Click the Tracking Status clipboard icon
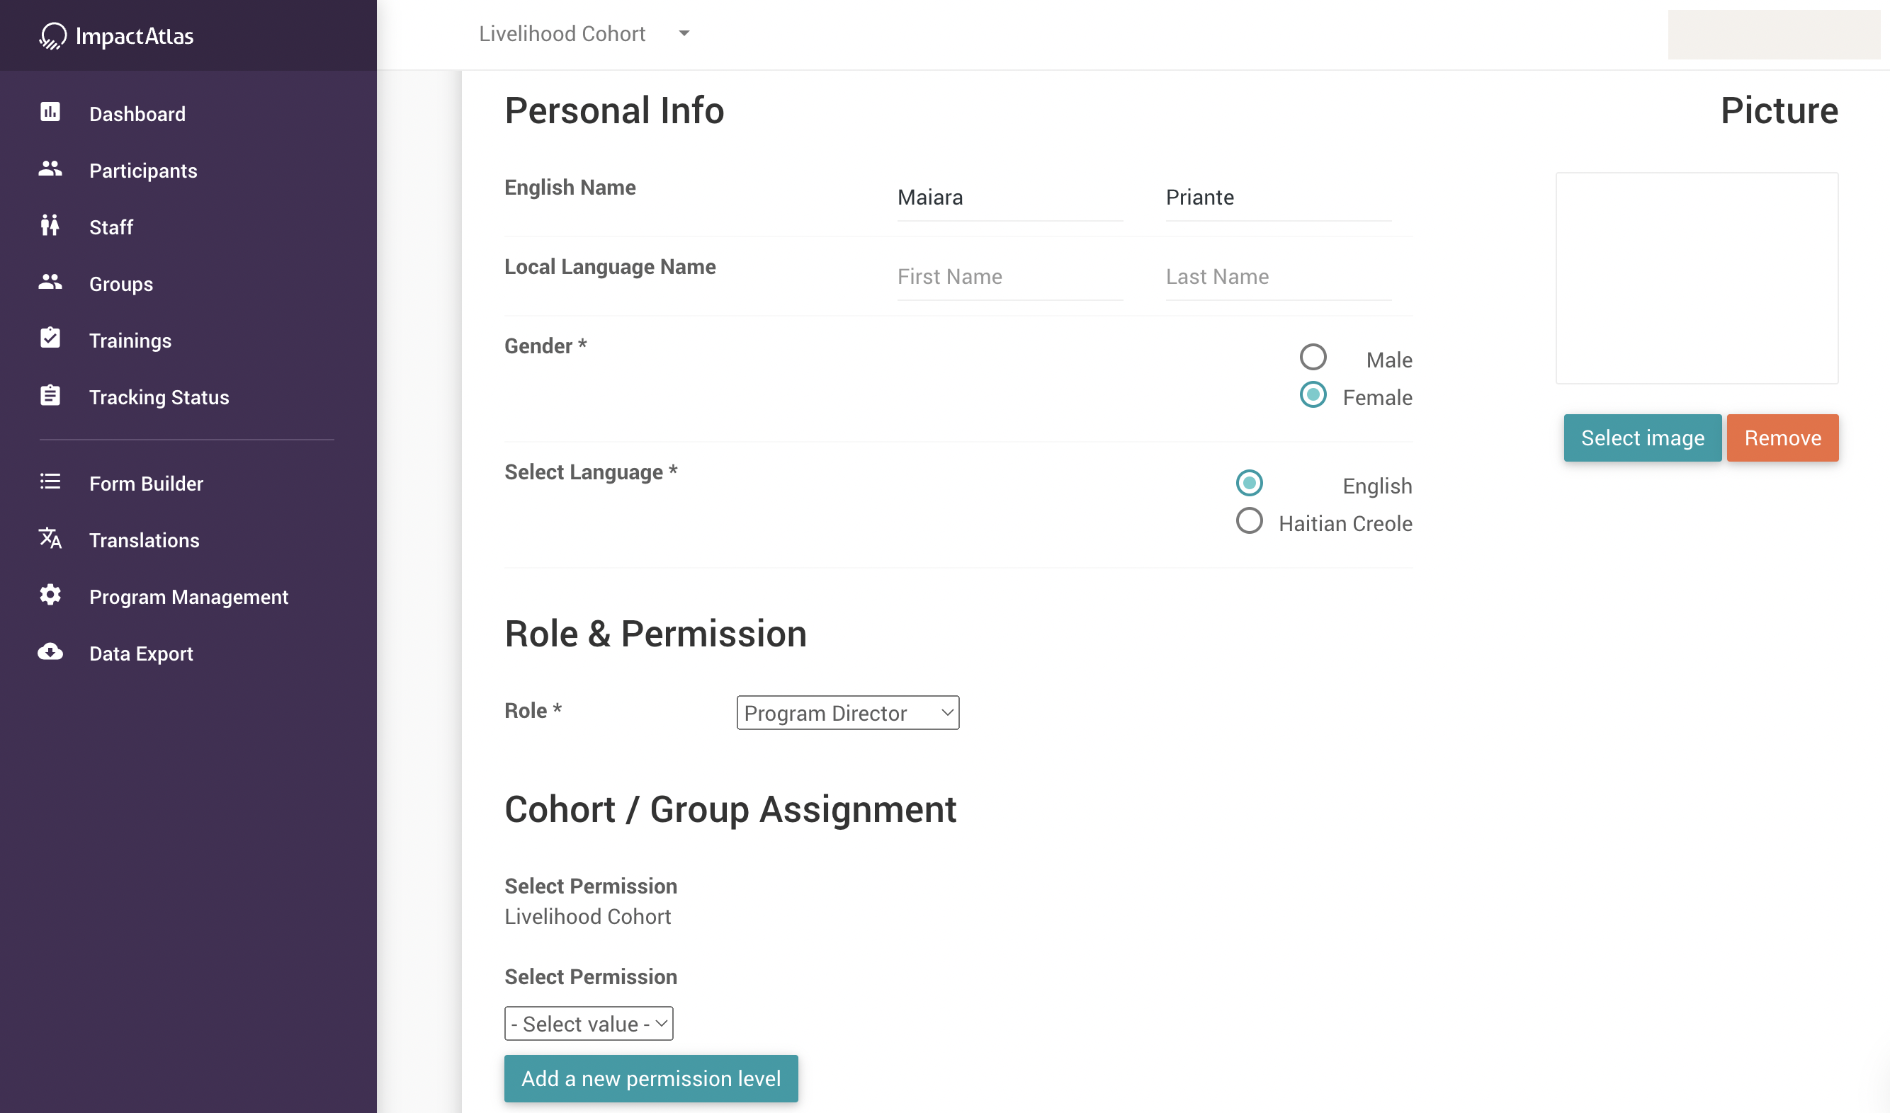The height and width of the screenshot is (1113, 1890). point(50,395)
